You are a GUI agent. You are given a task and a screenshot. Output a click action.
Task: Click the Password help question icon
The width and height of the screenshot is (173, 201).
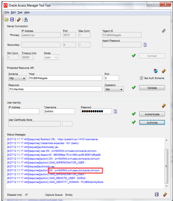tap(115, 111)
